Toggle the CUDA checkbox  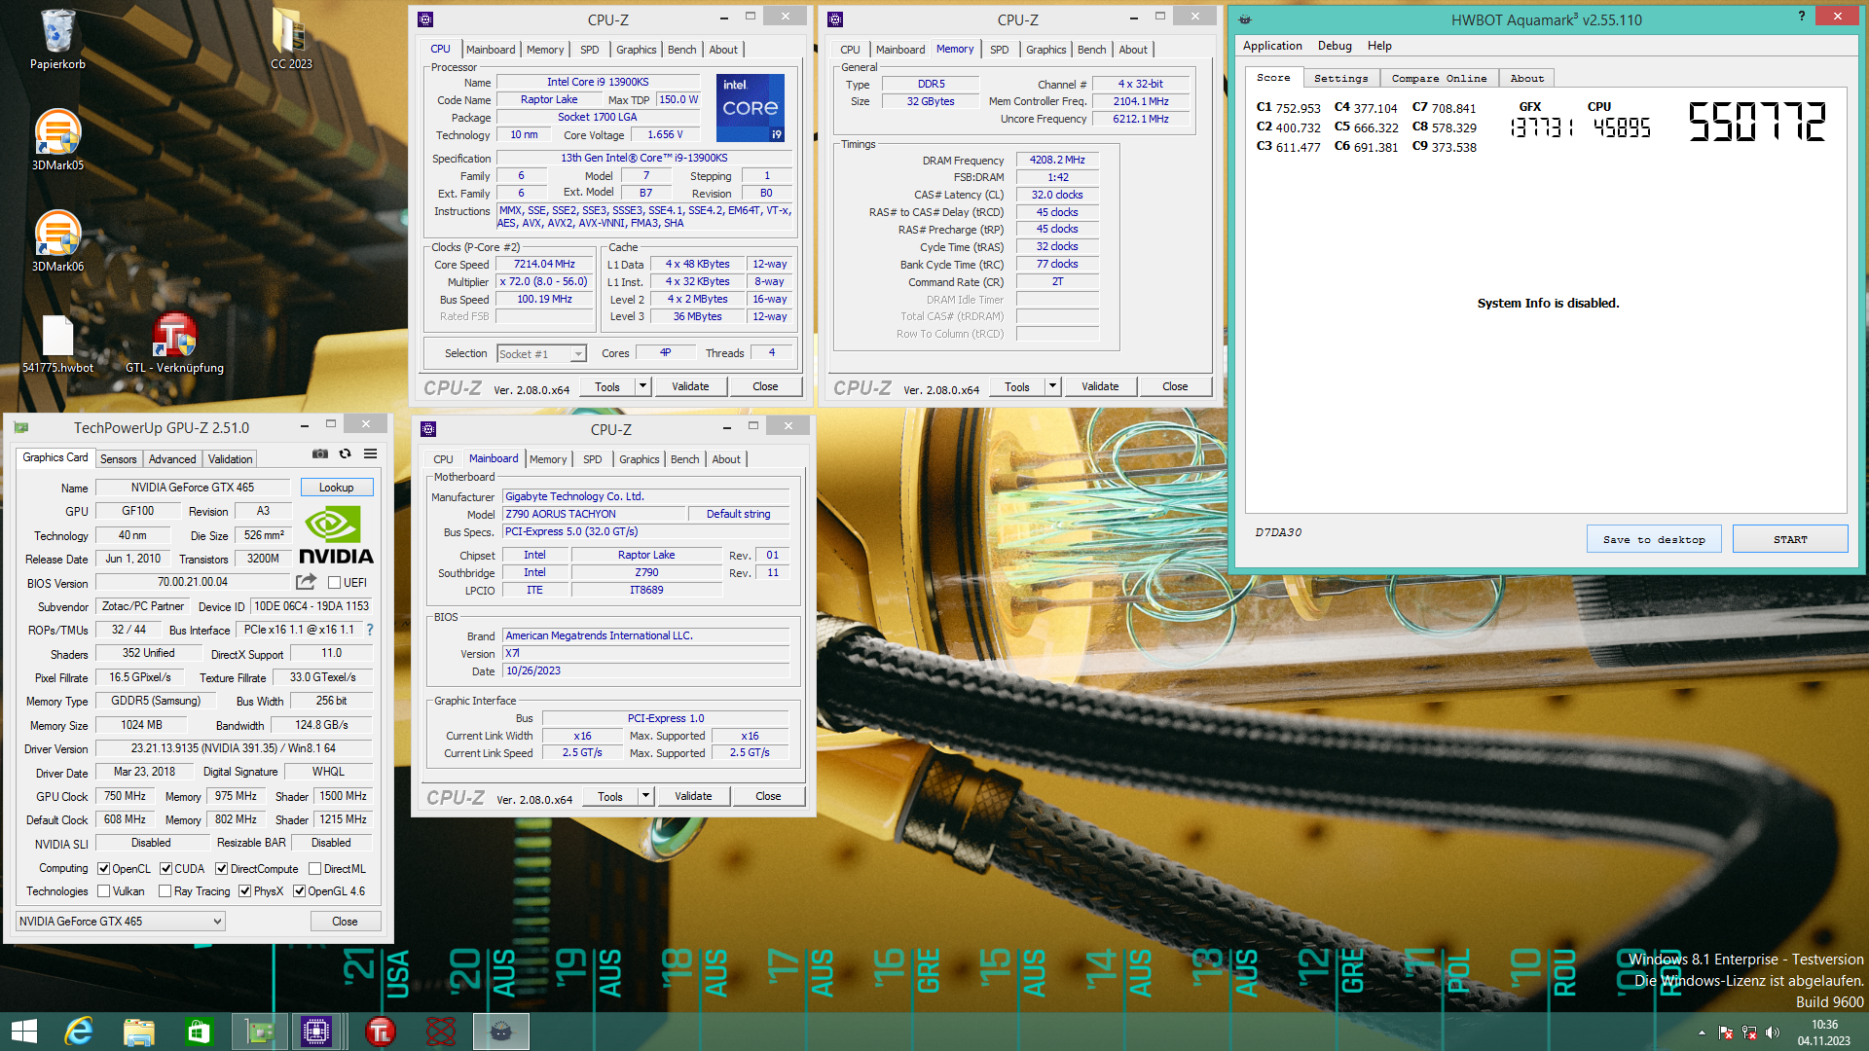166,869
